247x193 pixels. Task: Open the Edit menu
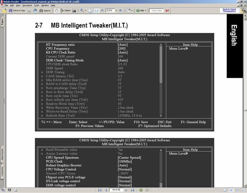click(12, 5)
